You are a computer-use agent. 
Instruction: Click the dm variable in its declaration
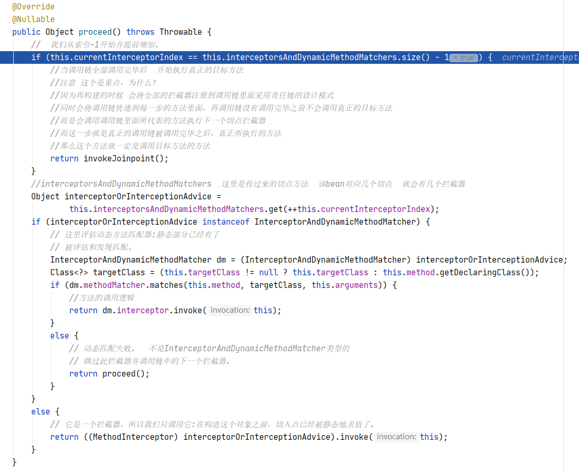coord(221,260)
